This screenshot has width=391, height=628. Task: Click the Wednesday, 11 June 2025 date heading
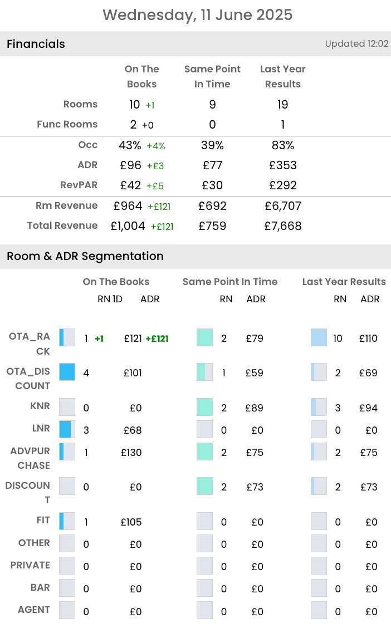pyautogui.click(x=197, y=15)
